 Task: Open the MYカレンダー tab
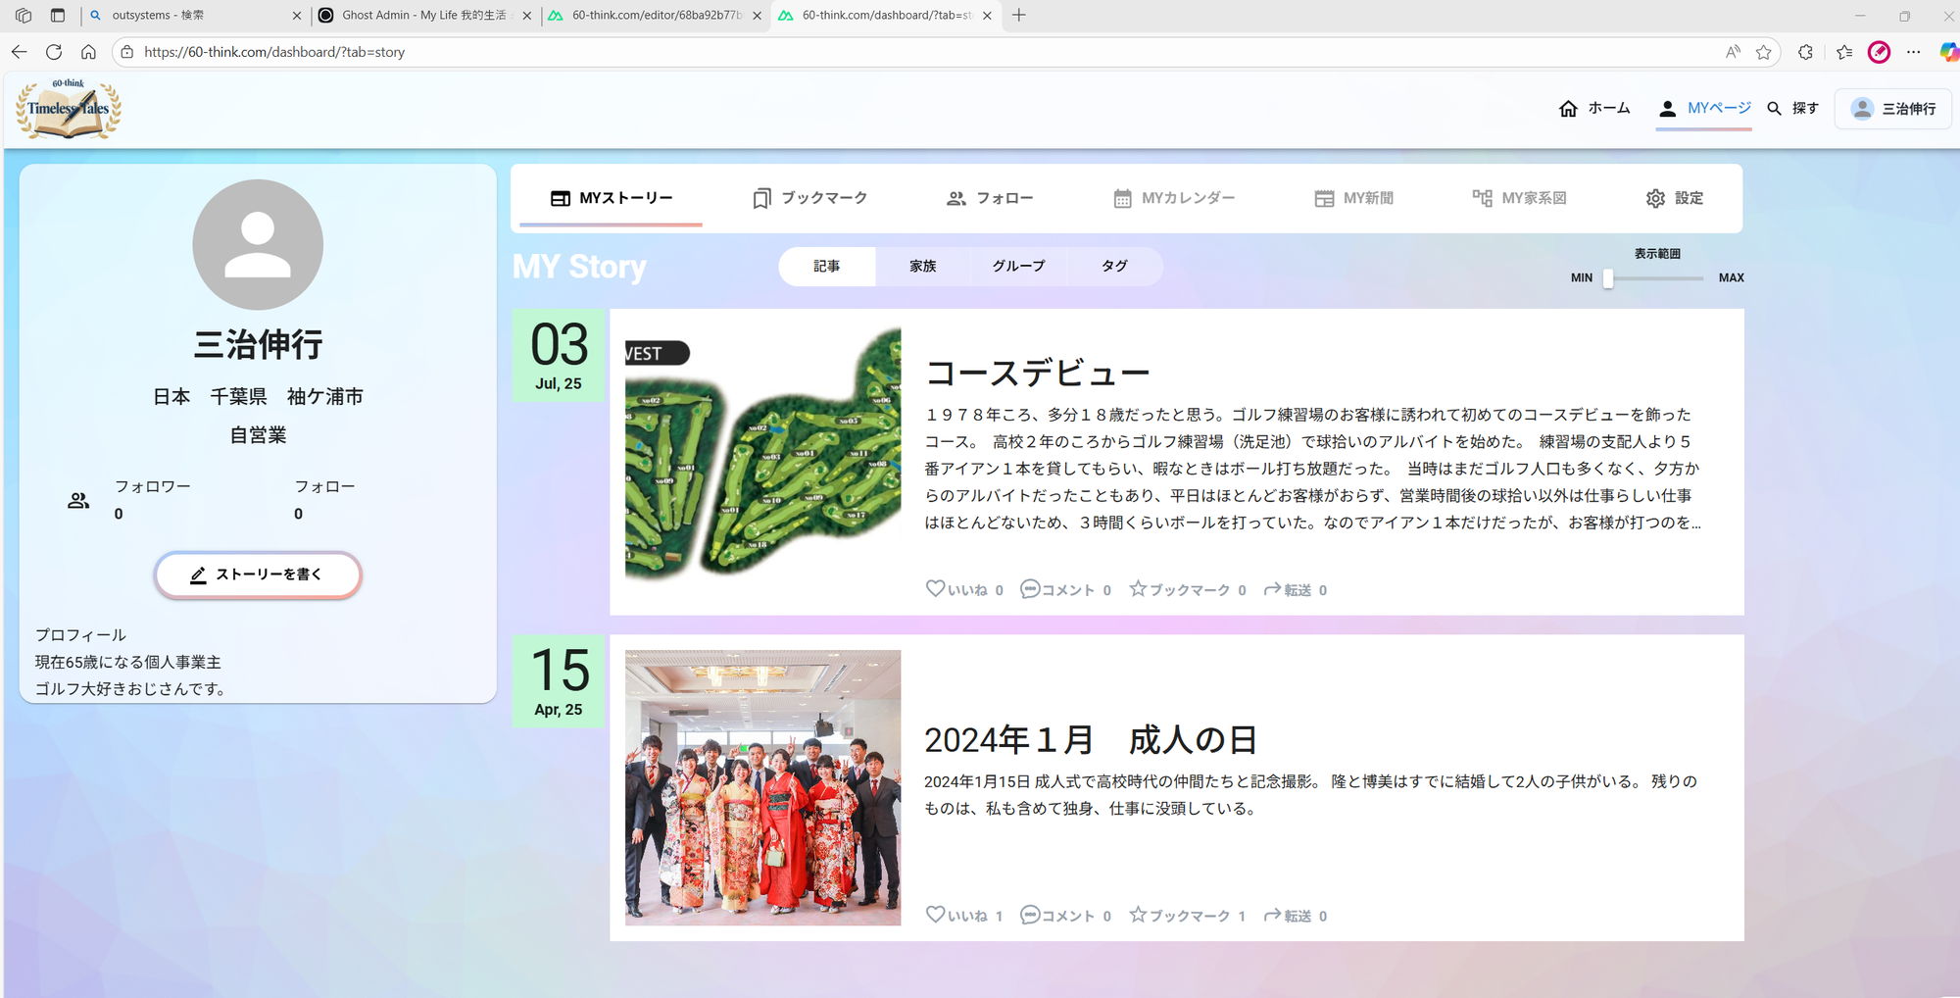[x=1174, y=198]
